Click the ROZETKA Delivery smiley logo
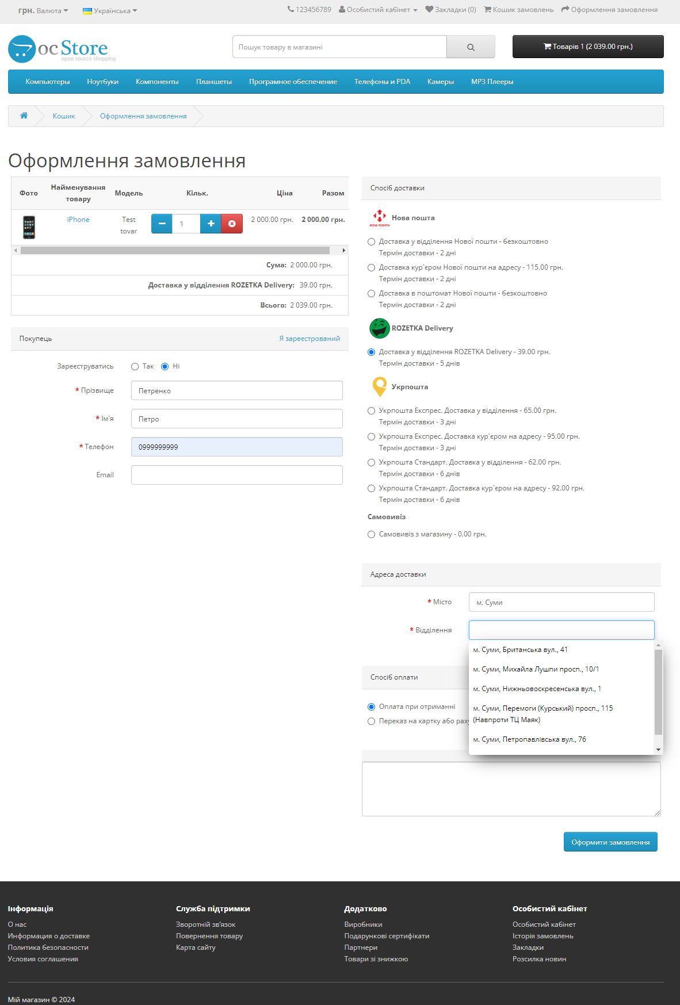This screenshot has width=680, height=1005. (x=380, y=328)
